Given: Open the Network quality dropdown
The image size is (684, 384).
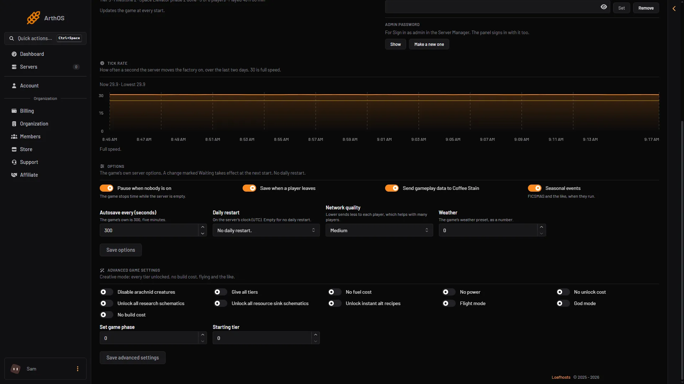Looking at the screenshot, I should pyautogui.click(x=379, y=230).
